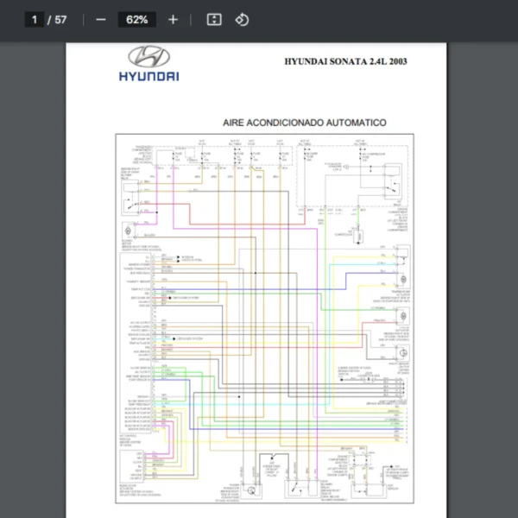
Task: Click the HYUNDAI SONATA 2.4L 2003 header text
Action: [x=345, y=61]
